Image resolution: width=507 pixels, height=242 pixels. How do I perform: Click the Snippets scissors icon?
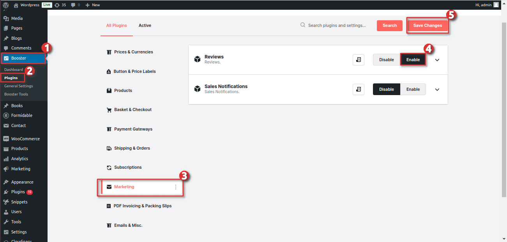point(6,202)
